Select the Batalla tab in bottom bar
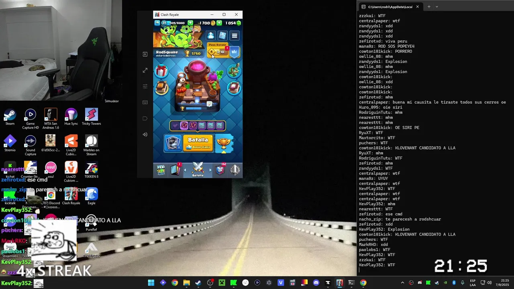The image size is (514, 289). pos(198,170)
